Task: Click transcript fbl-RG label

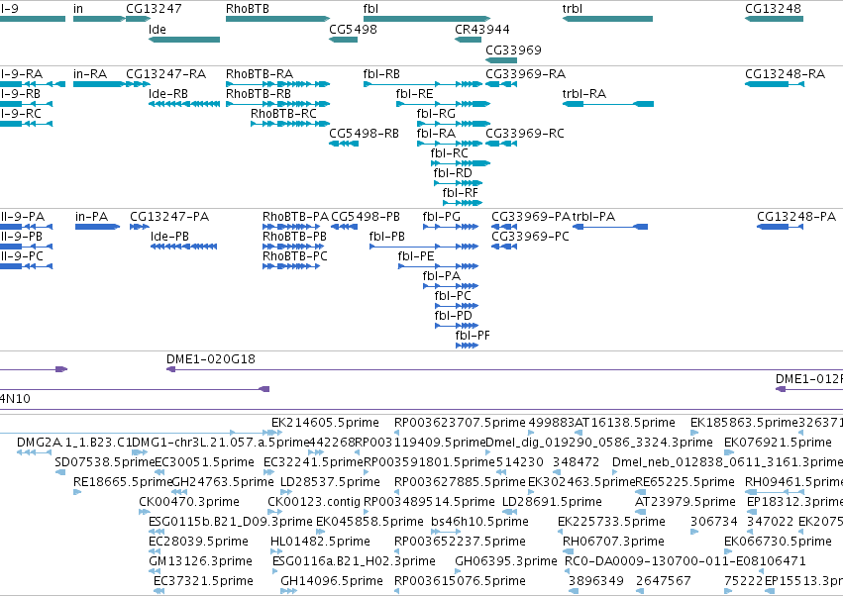Action: pyautogui.click(x=436, y=114)
